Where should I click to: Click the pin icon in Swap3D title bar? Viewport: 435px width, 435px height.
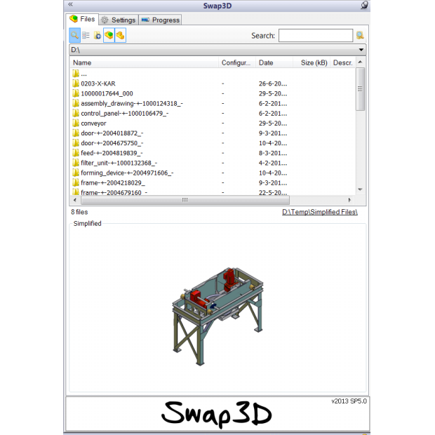pyautogui.click(x=364, y=5)
